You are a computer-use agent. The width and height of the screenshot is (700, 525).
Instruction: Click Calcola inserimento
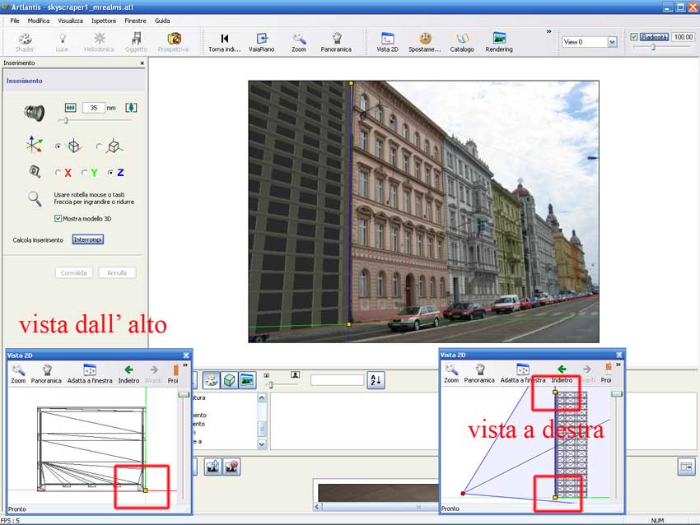[38, 239]
